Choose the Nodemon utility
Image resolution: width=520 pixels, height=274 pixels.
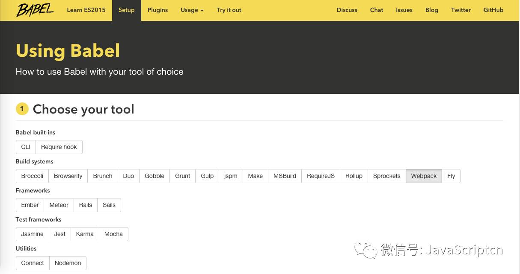[68, 263]
